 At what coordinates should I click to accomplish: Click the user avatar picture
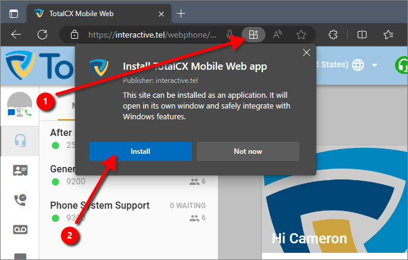(x=20, y=104)
